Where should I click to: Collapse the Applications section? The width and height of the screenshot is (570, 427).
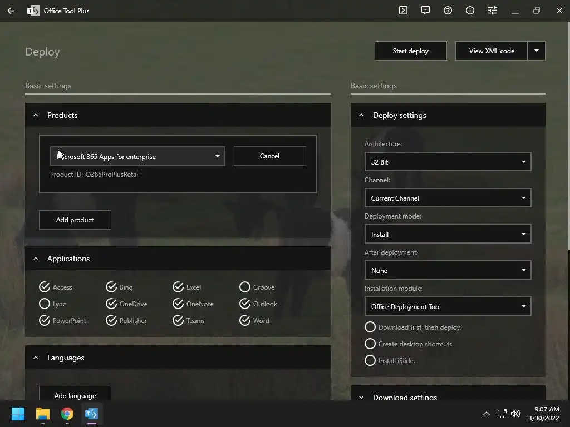pos(36,259)
